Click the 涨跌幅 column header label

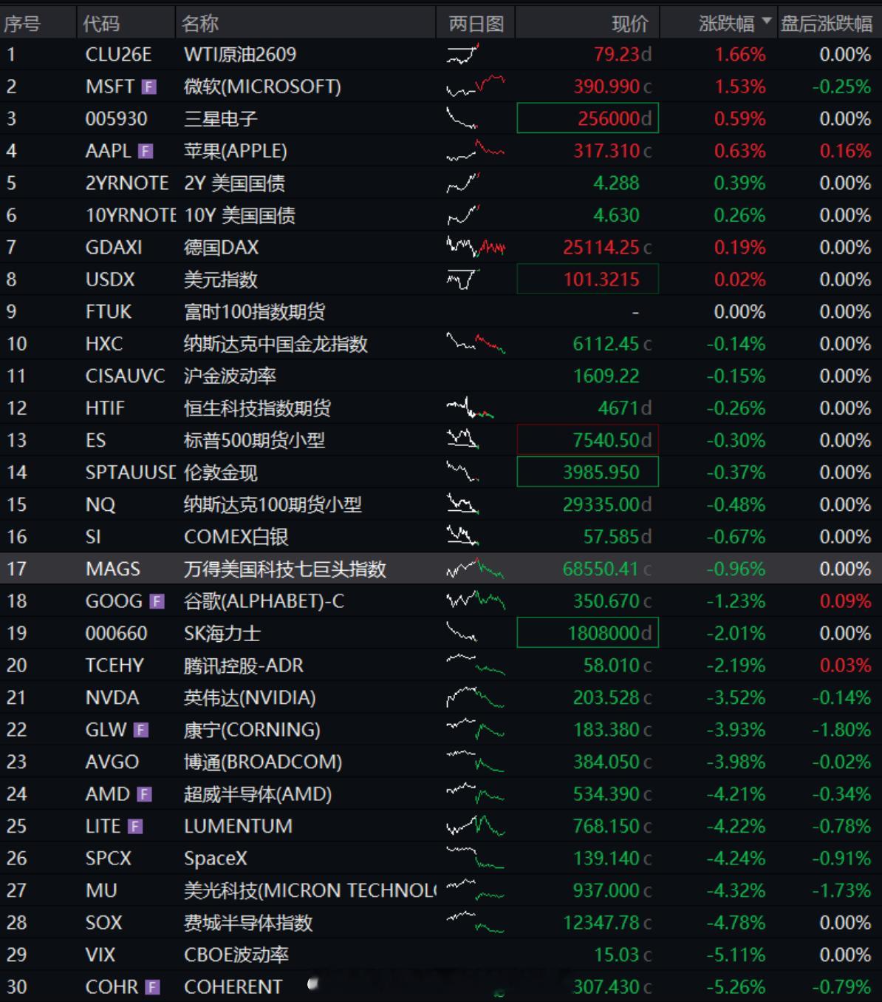point(726,24)
